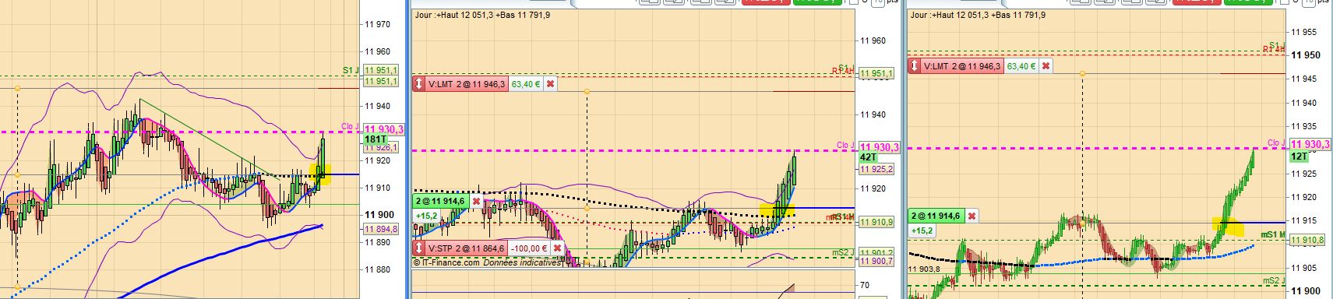Click the 11 951,1 price tag on middle chart
This screenshot has height=299, width=1333.
[876, 73]
